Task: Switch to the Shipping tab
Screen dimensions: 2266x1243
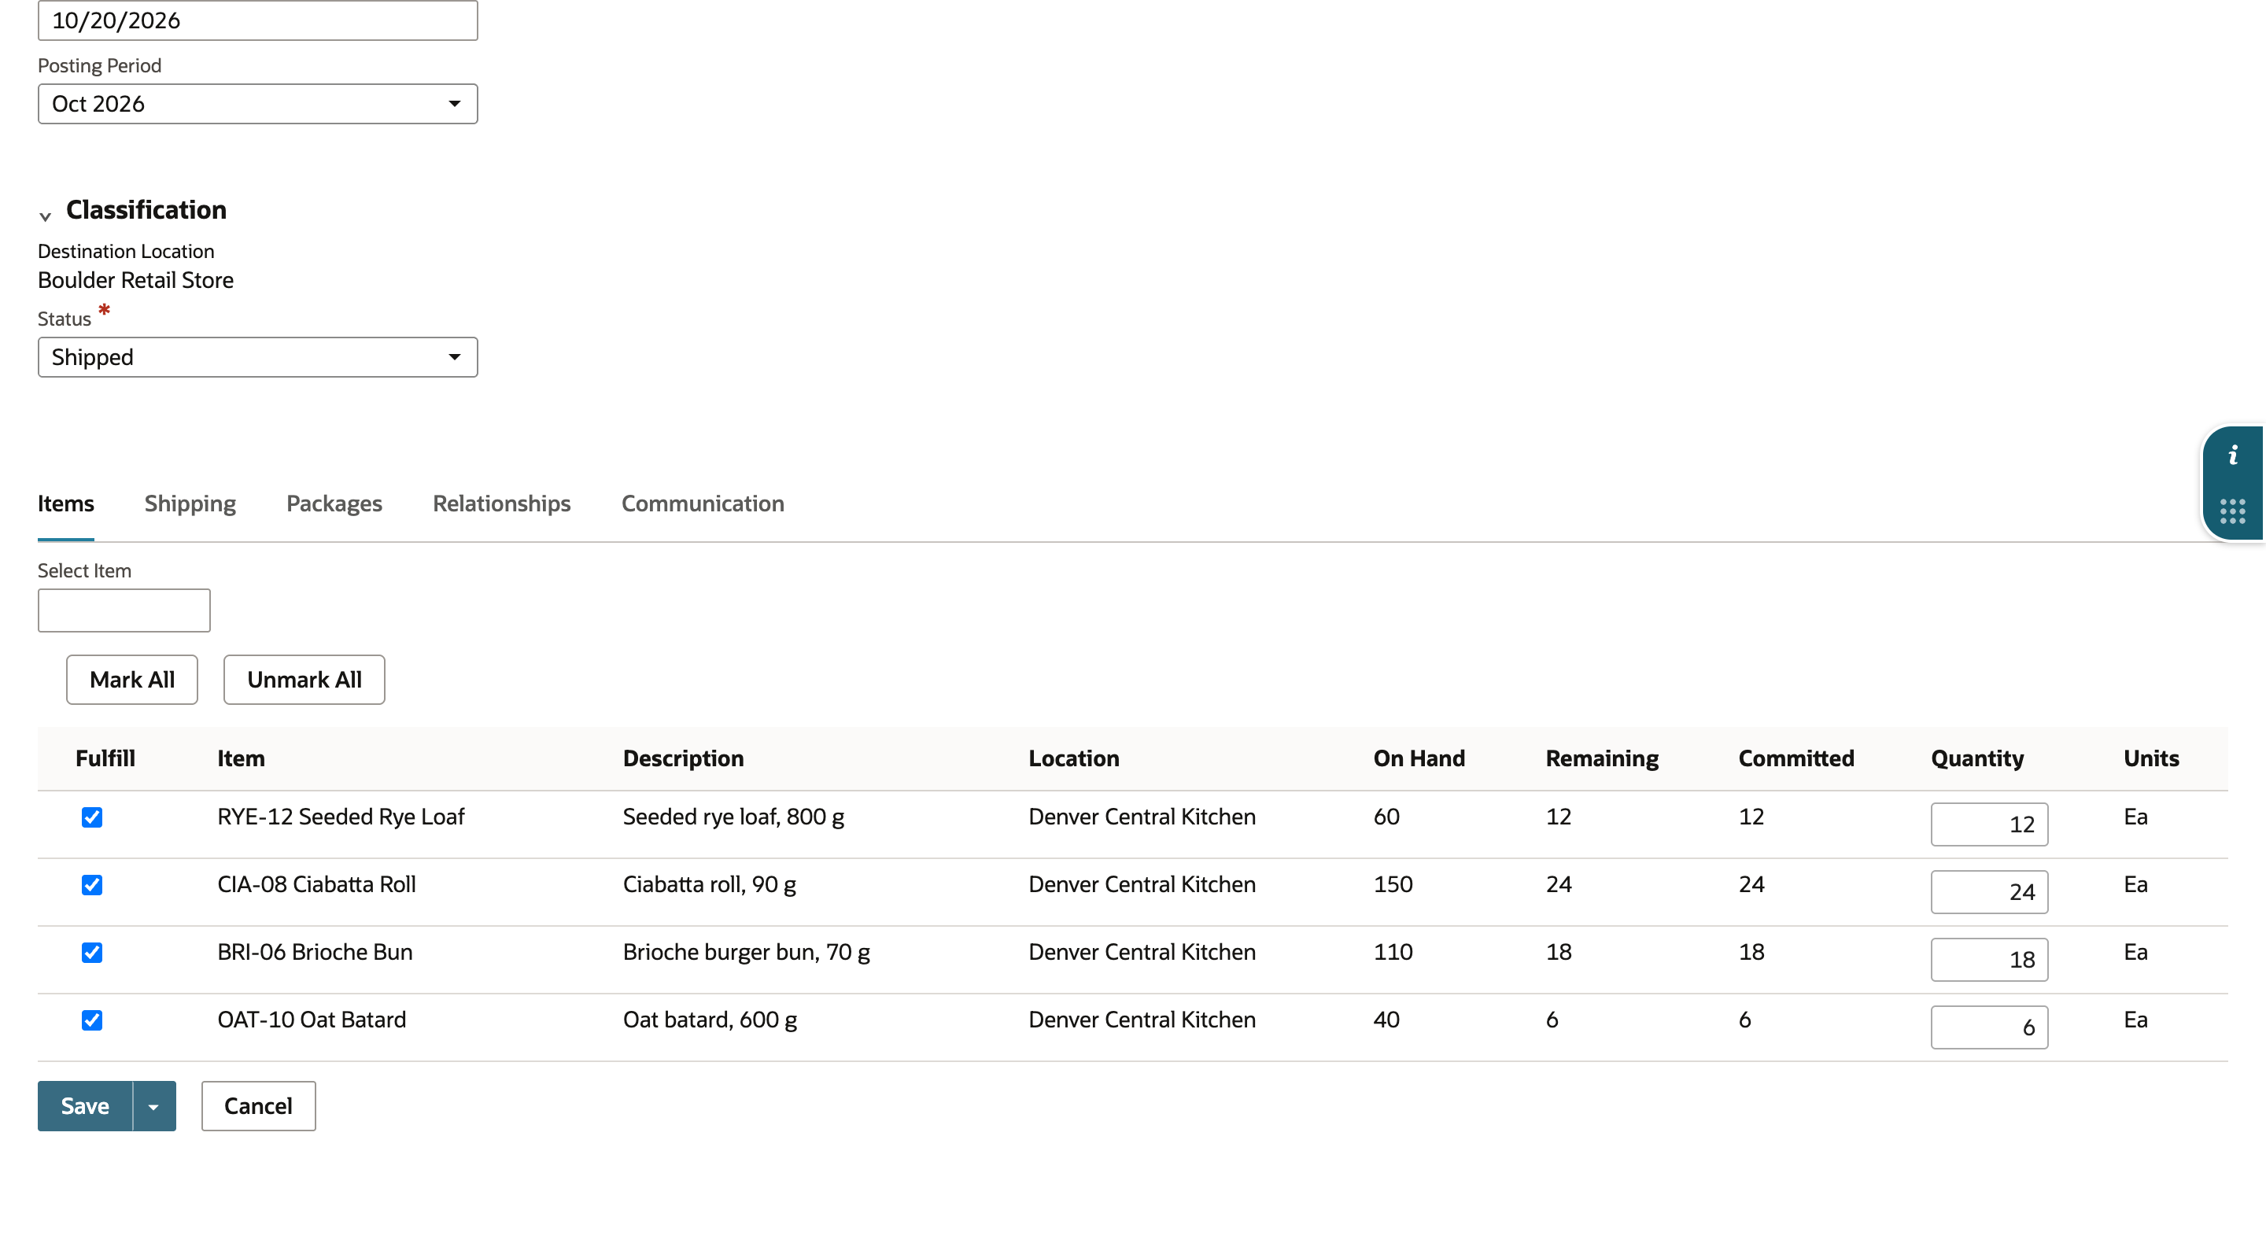Action: tap(190, 504)
